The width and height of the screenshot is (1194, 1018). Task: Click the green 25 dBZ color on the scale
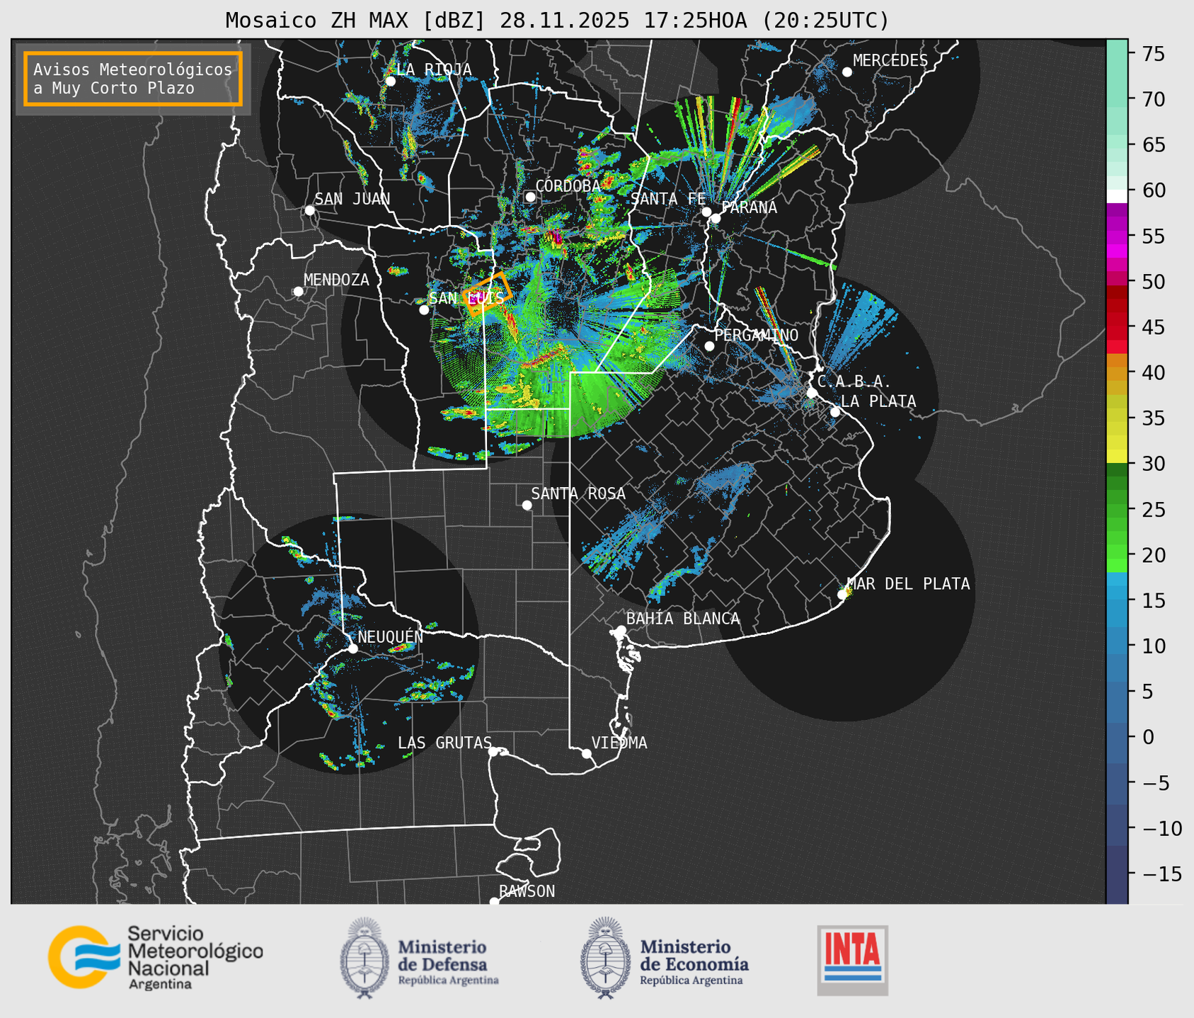coord(1117,510)
